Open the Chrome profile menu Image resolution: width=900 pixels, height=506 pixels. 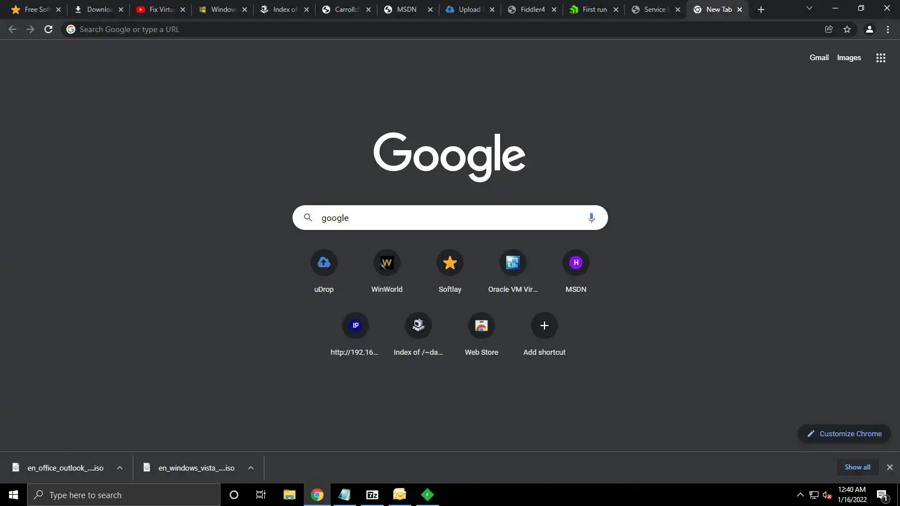tap(870, 29)
